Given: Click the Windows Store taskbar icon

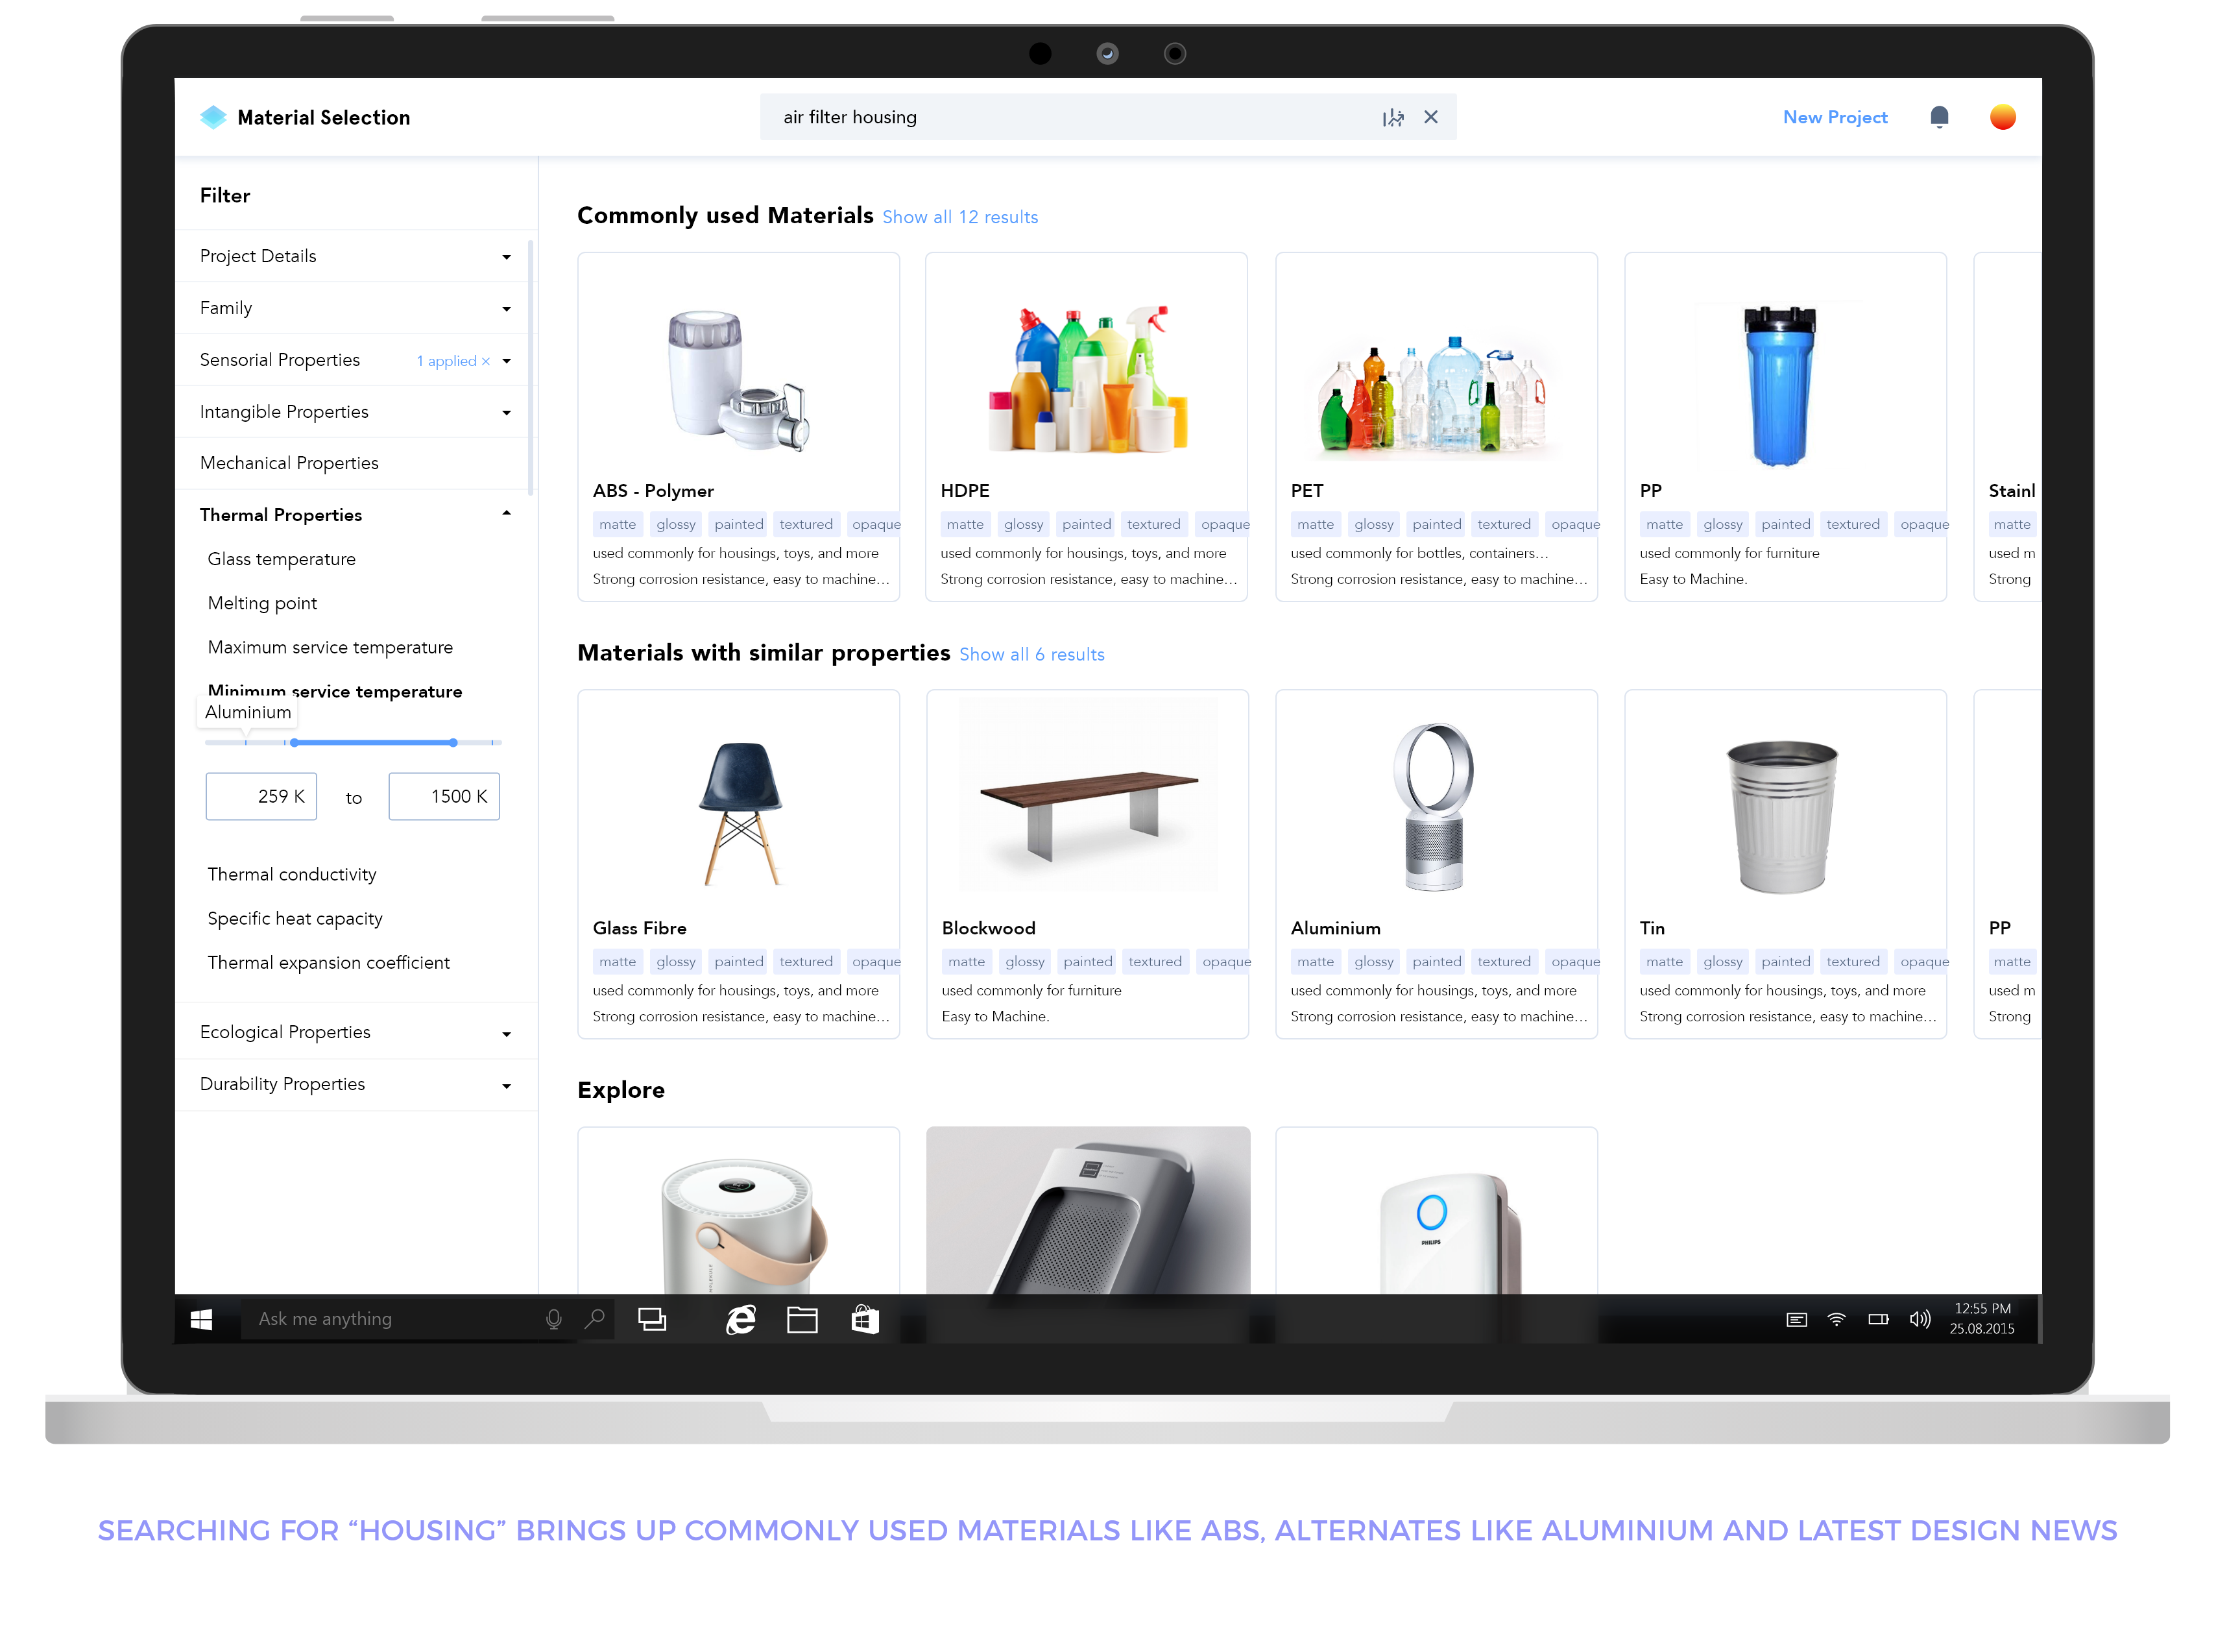Looking at the screenshot, I should pyautogui.click(x=865, y=1319).
